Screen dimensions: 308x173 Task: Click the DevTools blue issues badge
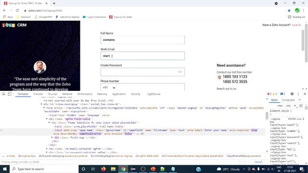point(282,94)
